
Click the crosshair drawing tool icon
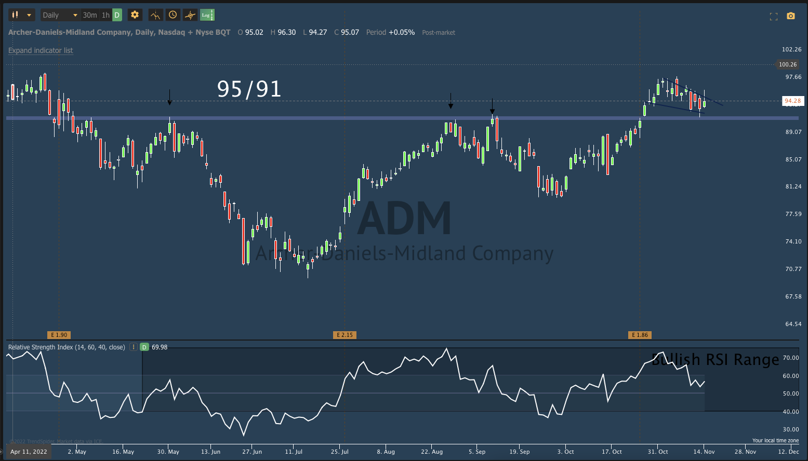190,15
